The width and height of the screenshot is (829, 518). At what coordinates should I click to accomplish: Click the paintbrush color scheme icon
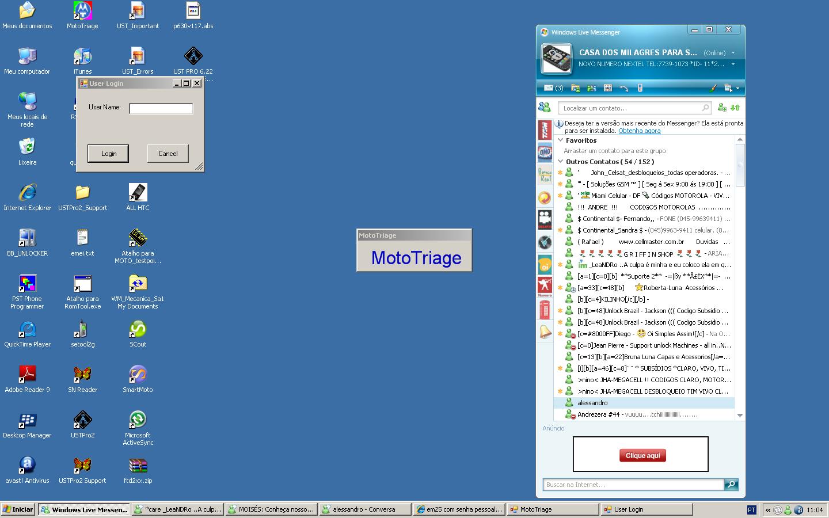click(713, 88)
